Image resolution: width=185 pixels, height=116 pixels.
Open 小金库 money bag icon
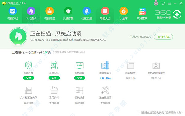click(124, 11)
